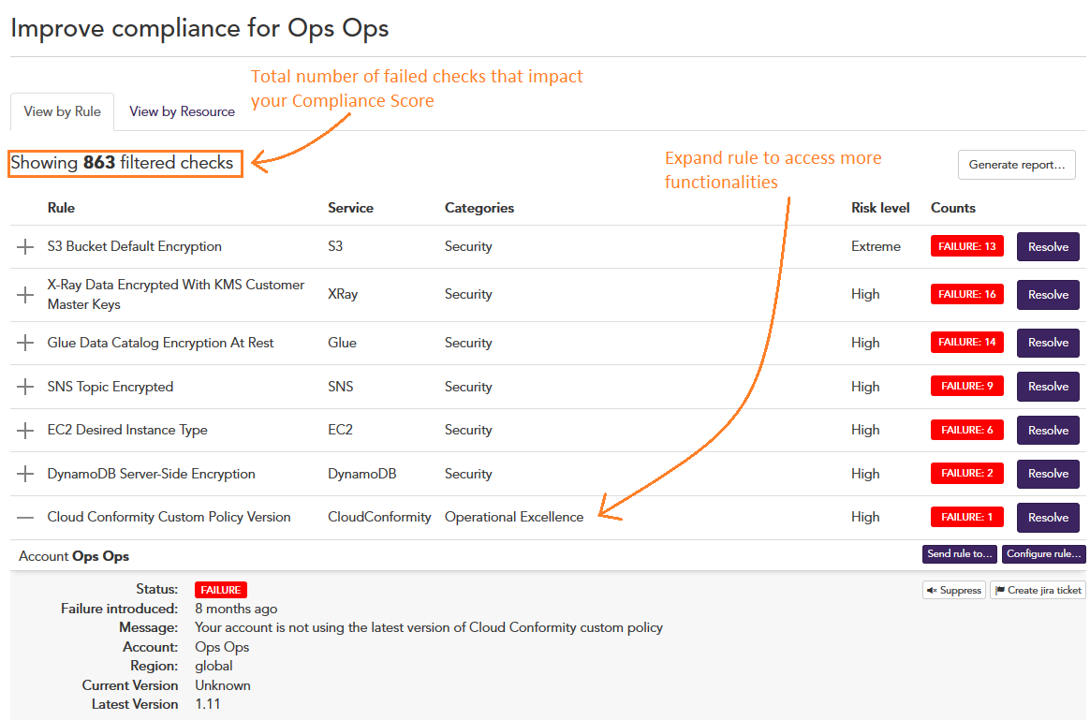Click the Send rule to button
Viewport: 1090px width, 720px height.
[959, 554]
